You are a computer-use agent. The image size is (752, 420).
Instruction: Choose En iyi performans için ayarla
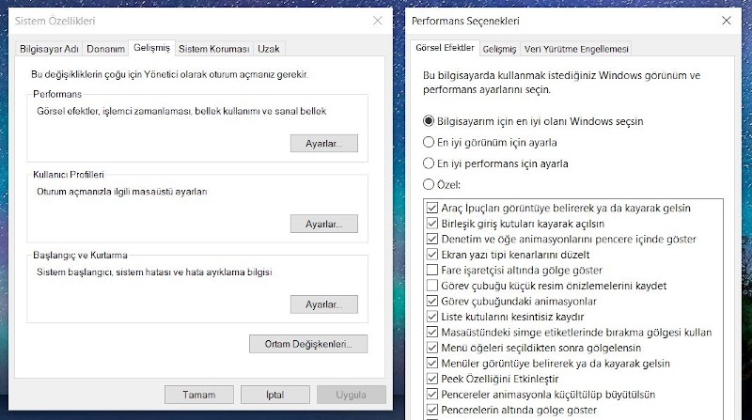click(x=430, y=163)
